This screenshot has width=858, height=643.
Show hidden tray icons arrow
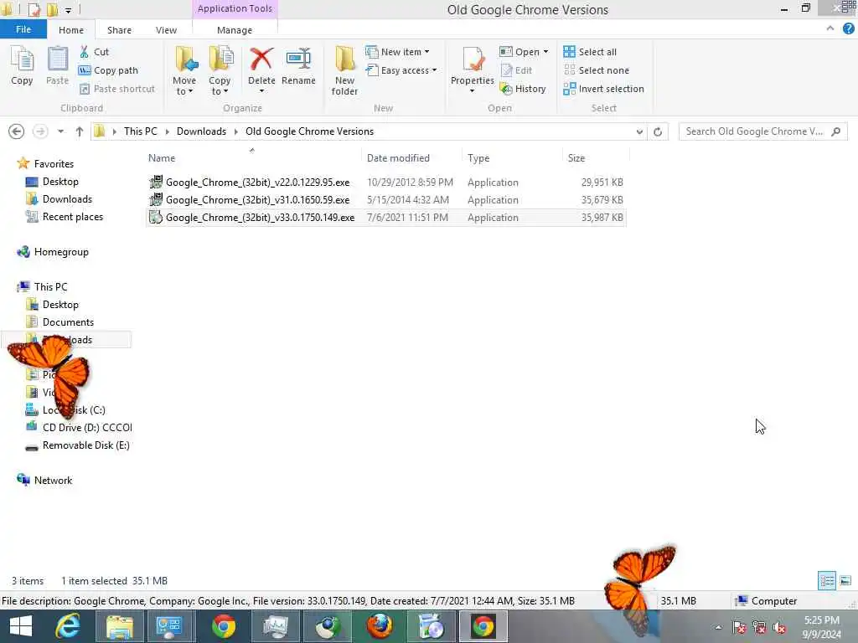718,627
